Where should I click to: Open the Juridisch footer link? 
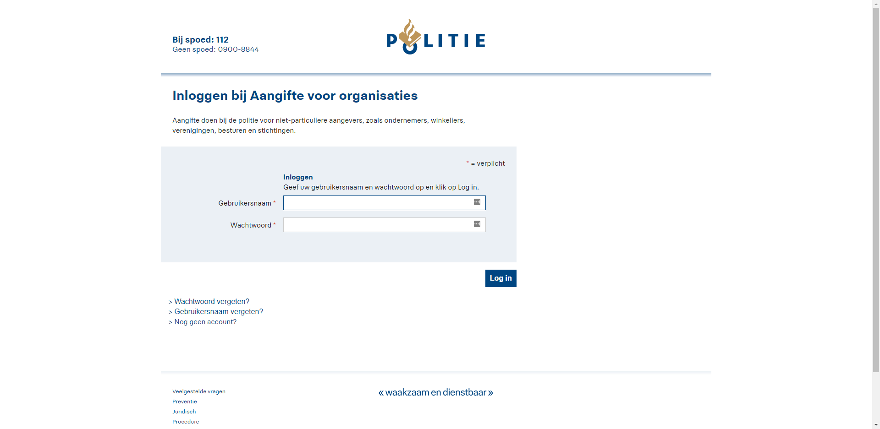tap(184, 412)
